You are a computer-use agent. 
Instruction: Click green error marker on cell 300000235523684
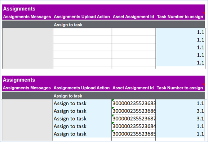click(113, 123)
